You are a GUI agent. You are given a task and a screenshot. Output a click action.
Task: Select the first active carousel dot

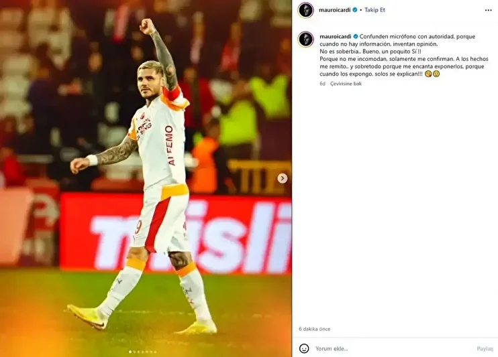[130, 352]
